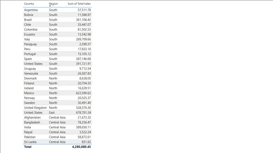Screen dimensions: 273x153
Task: Click the 26,587.83 sales value
Action: (84, 74)
